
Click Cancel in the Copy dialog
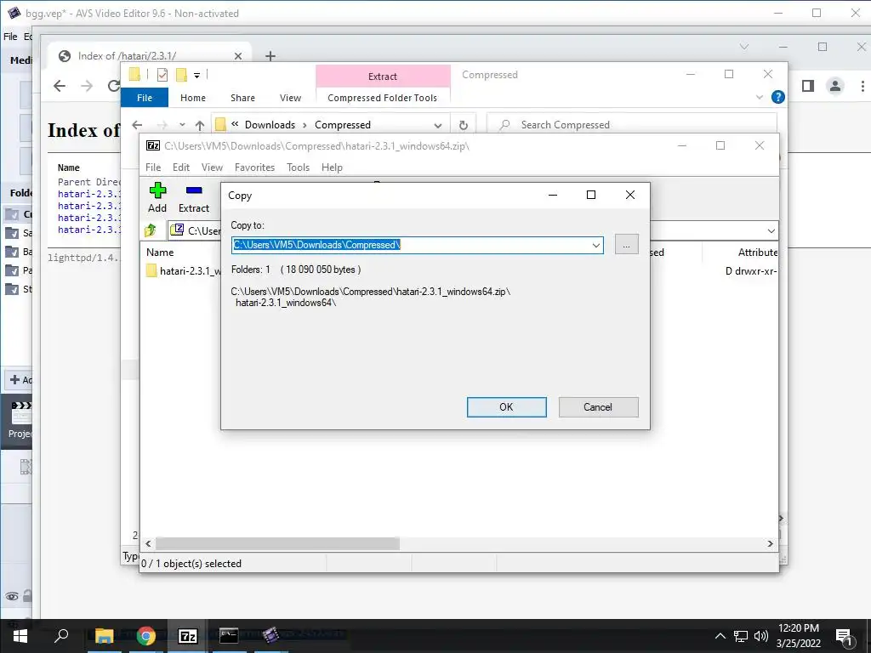pos(598,407)
